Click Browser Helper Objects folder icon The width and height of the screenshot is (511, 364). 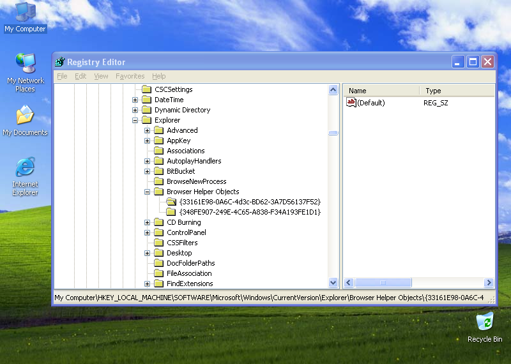(158, 192)
